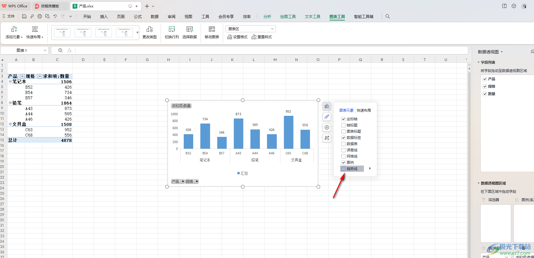
Task: Uncheck the 规格 field checkbox
Action: click(485, 86)
